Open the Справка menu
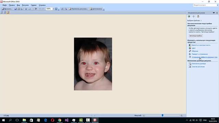Screen dimensions: 219x123 click(x=42, y=5)
